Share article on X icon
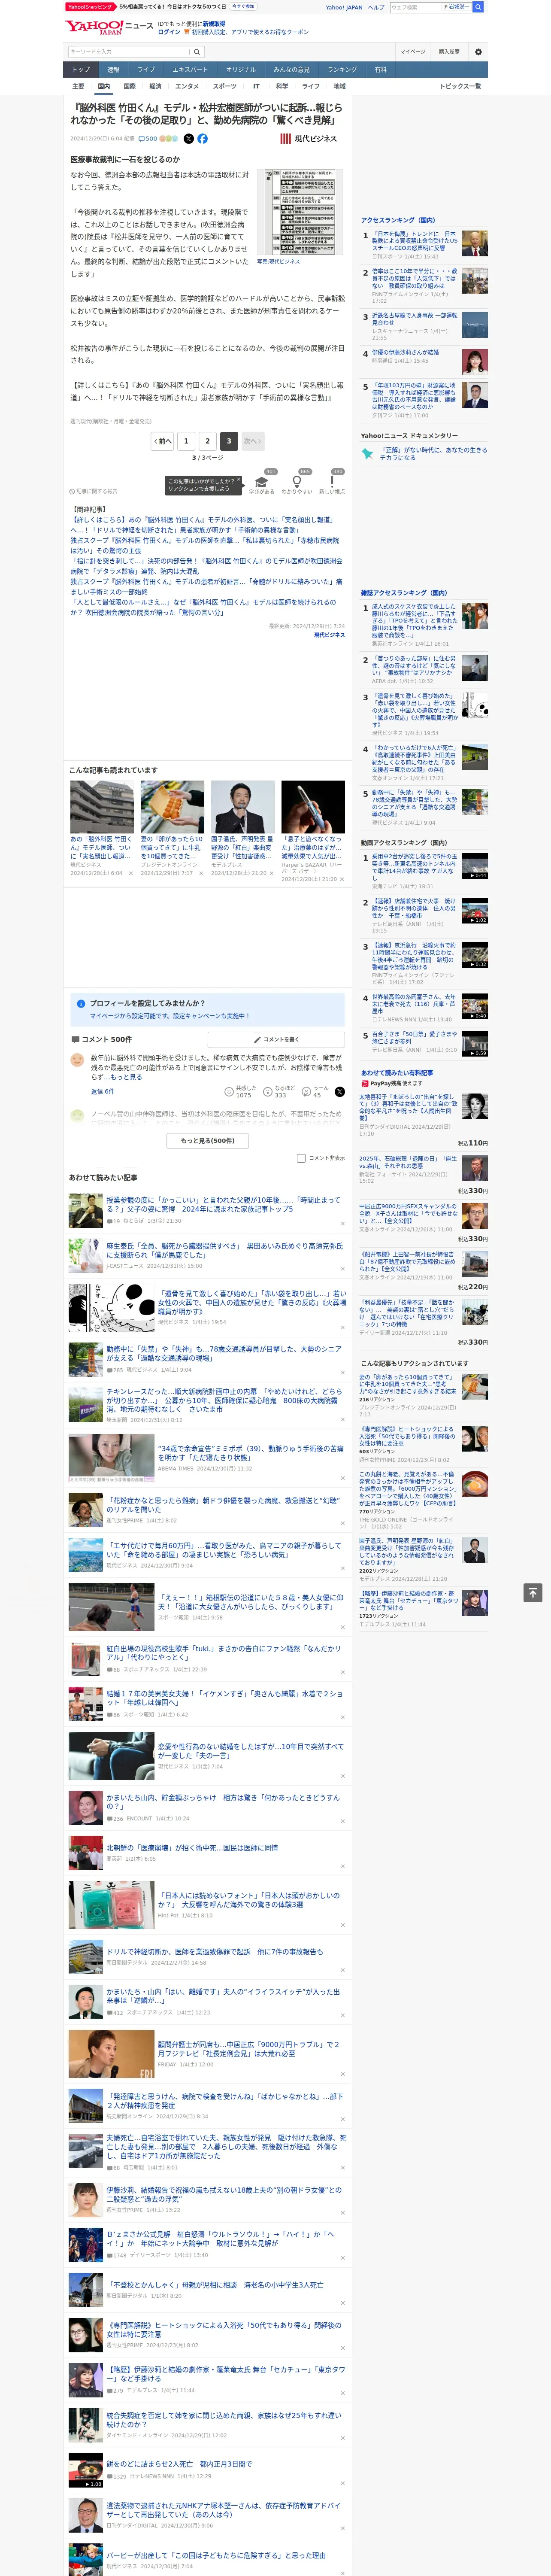This screenshot has width=551, height=2576. click(x=188, y=139)
